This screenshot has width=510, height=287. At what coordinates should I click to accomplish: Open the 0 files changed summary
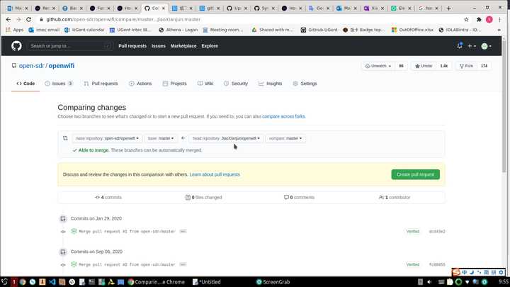[x=203, y=198]
